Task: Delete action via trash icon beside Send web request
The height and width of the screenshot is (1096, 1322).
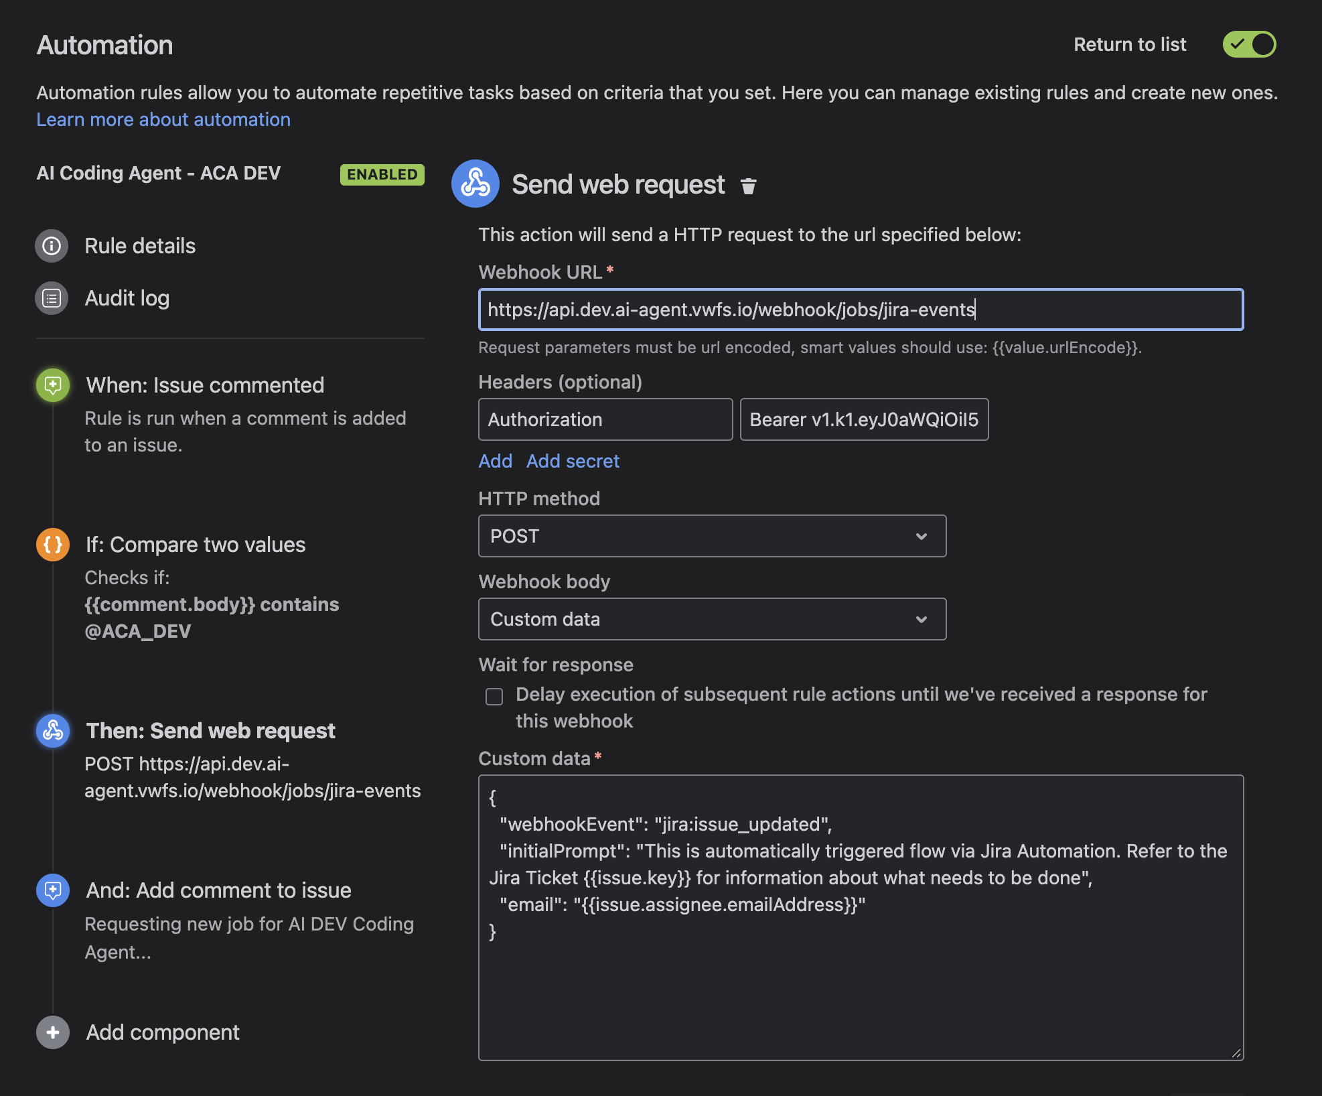Action: 748,186
